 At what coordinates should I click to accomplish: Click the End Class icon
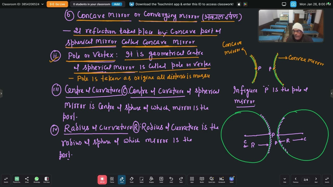pyautogui.click(x=47, y=180)
